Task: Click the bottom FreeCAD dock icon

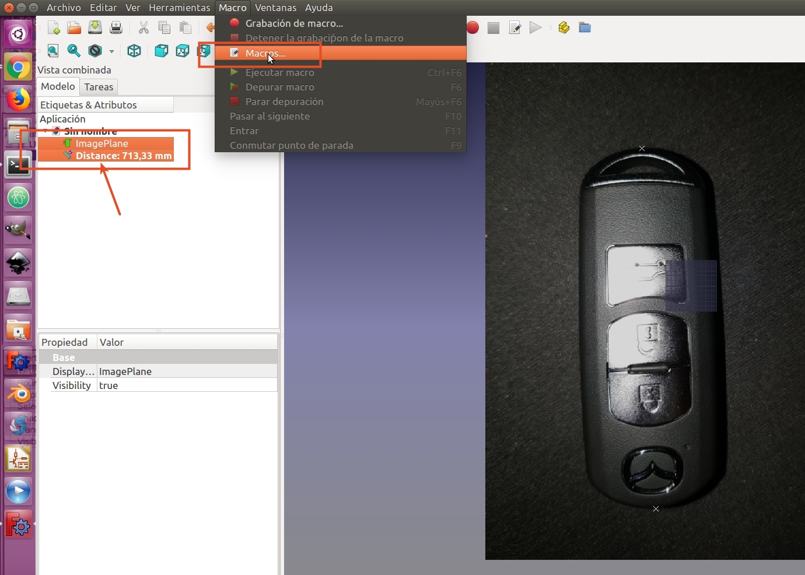Action: coord(18,524)
